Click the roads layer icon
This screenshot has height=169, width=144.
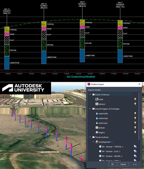pos(97,99)
